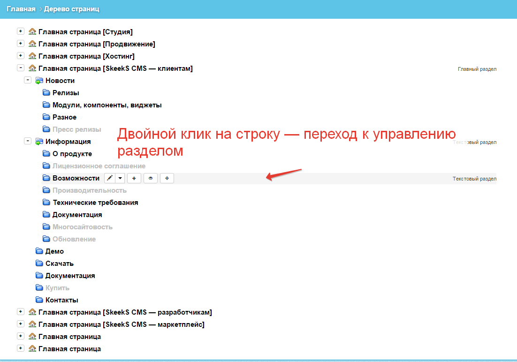517x362 pixels.
Task: Click house icon of [SkeekS CMS — разработчикам]
Action: 32,312
